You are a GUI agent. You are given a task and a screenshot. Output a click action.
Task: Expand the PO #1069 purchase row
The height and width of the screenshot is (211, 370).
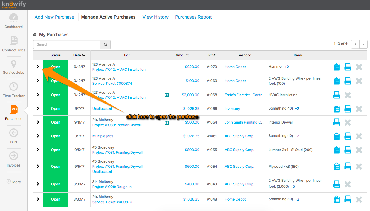click(38, 81)
